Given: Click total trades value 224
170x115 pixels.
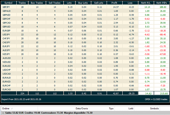Looking at the screenshot, I should (x=22, y=94).
